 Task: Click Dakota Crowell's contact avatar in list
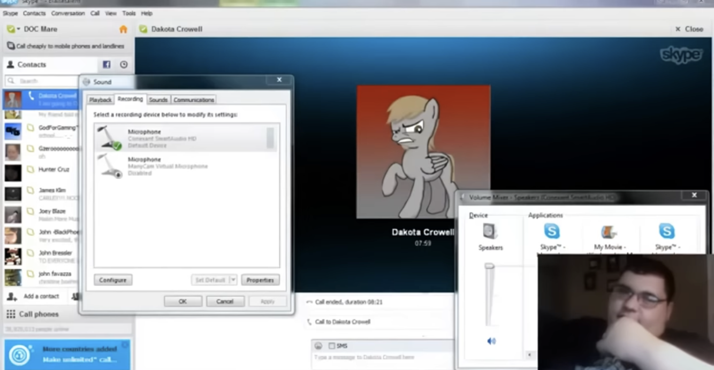coord(13,99)
